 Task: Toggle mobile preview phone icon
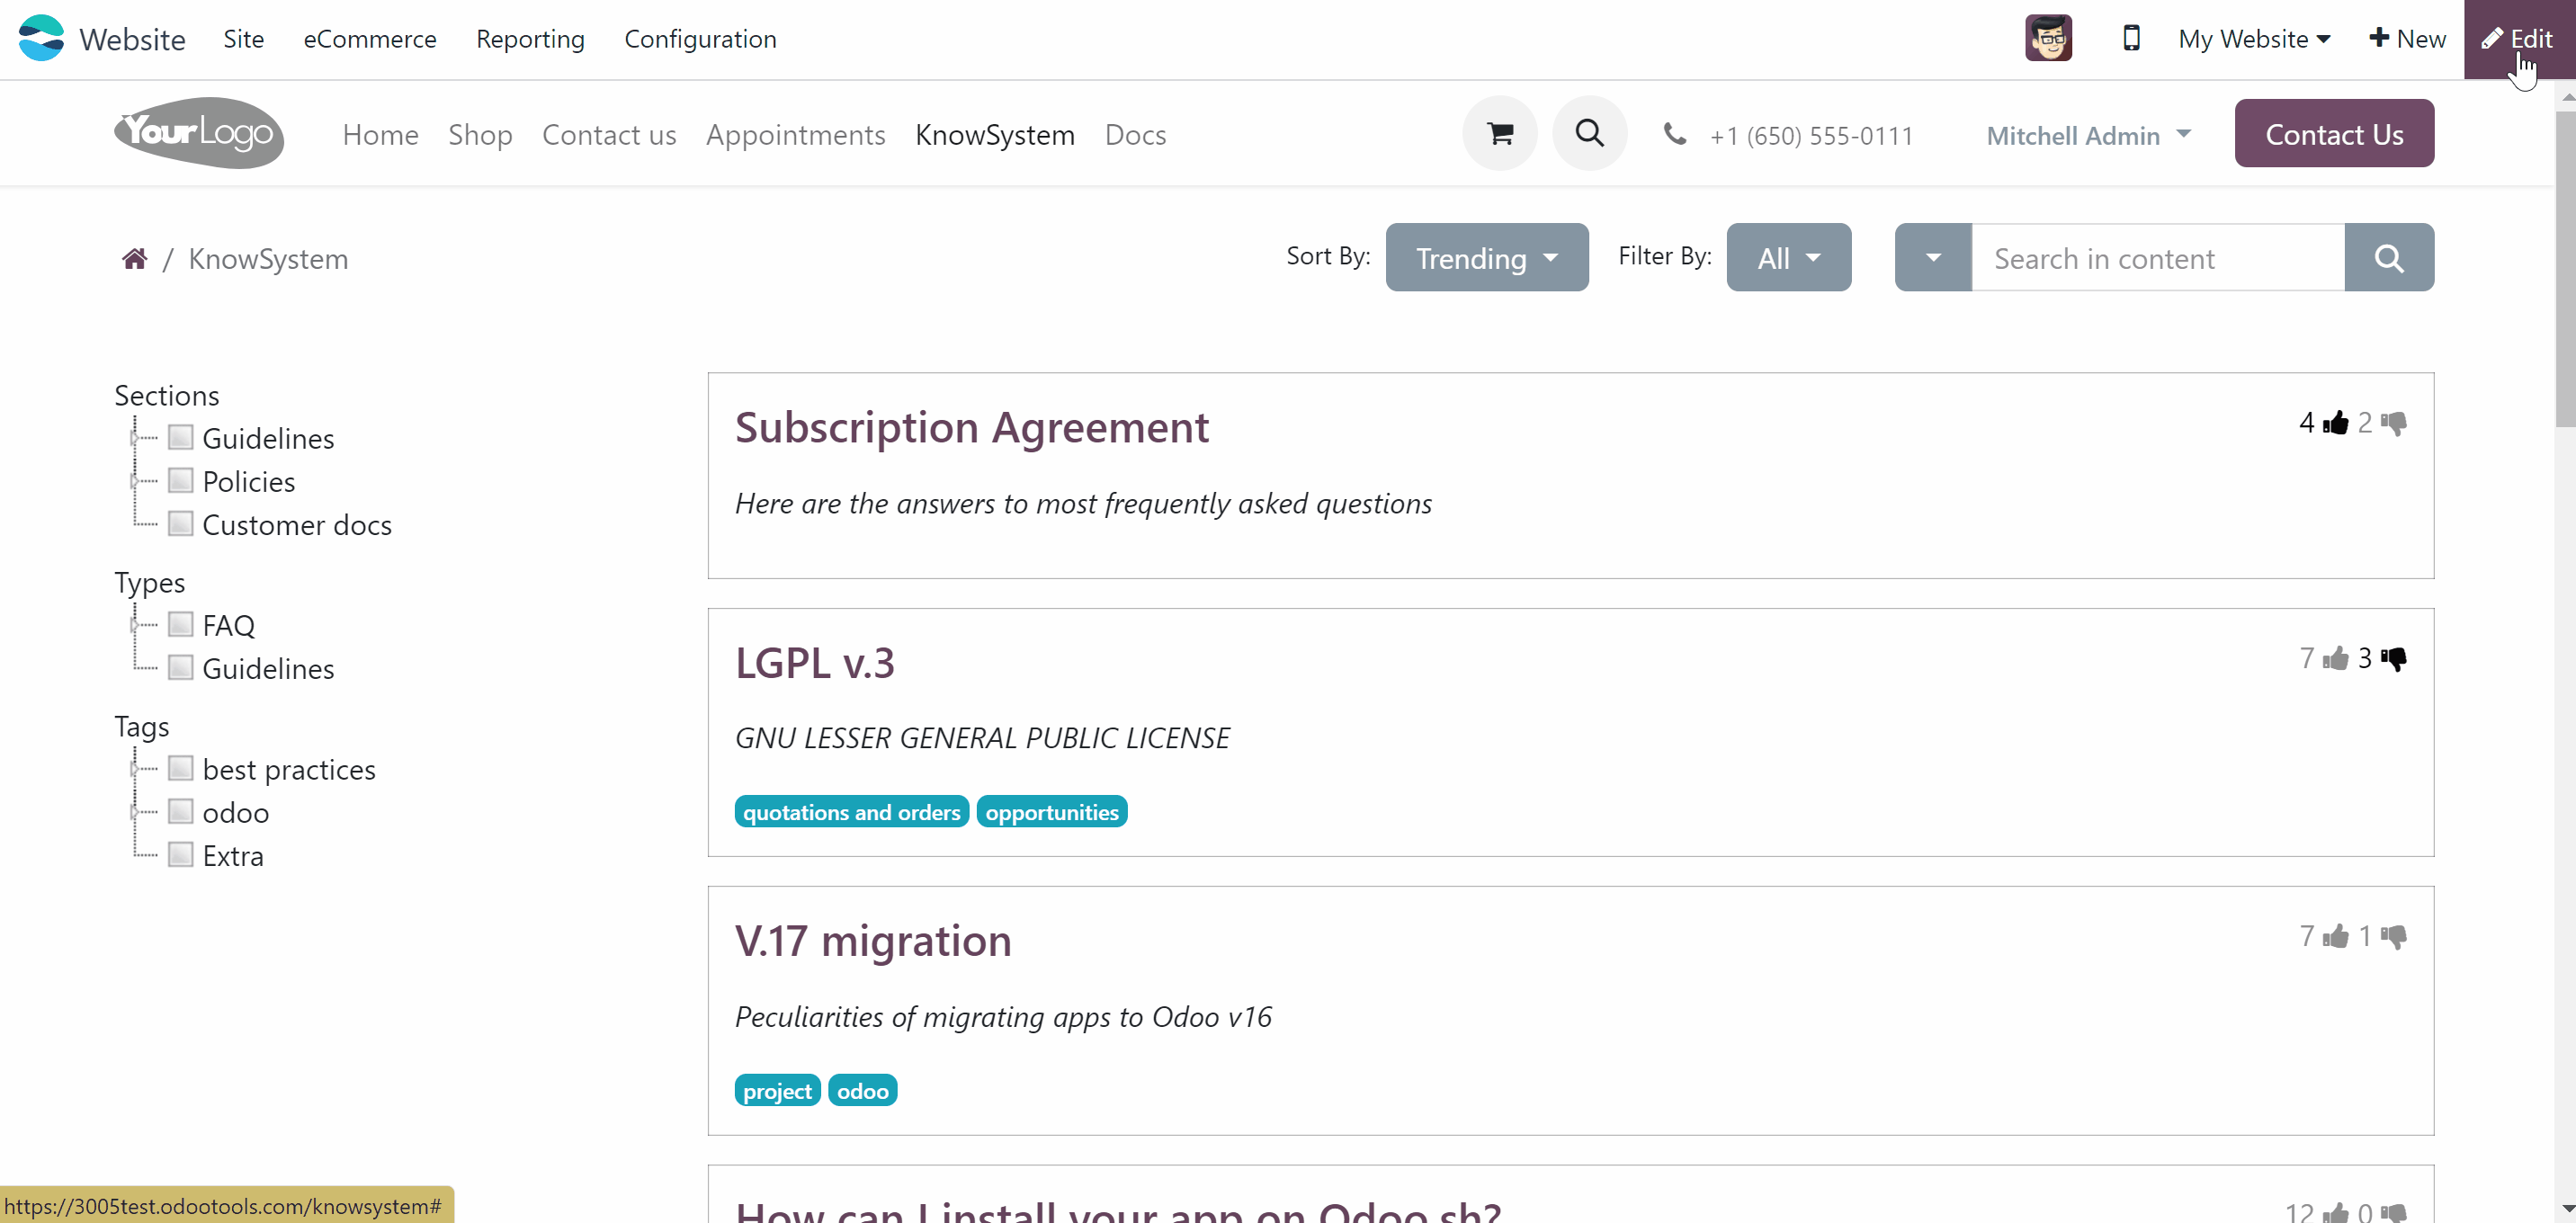coord(2131,38)
